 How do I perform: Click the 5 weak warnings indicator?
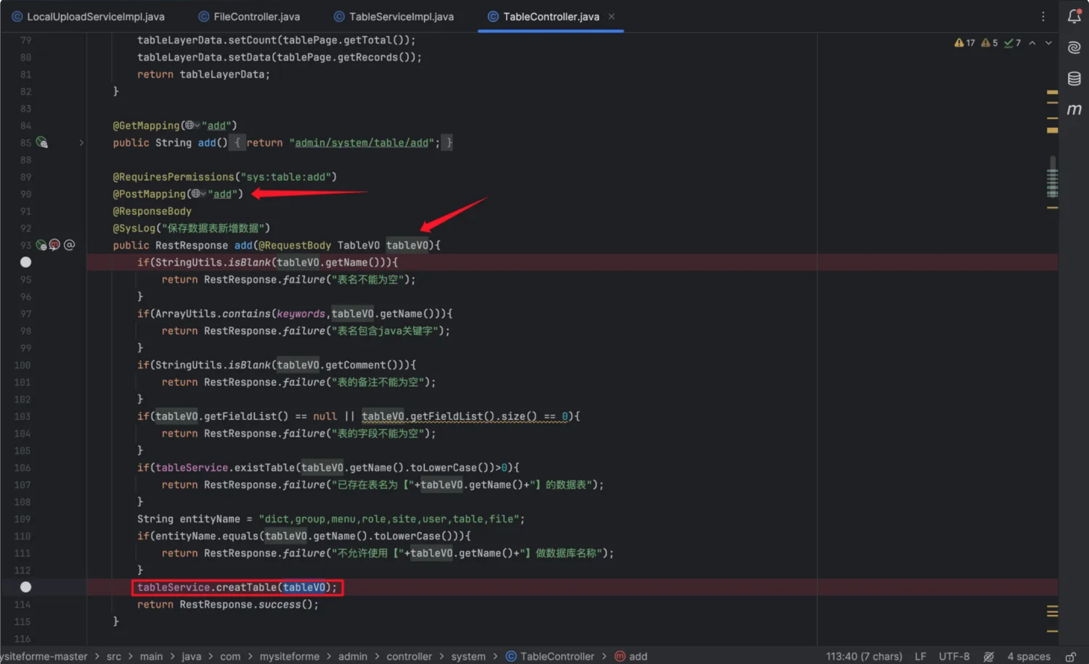pos(989,43)
